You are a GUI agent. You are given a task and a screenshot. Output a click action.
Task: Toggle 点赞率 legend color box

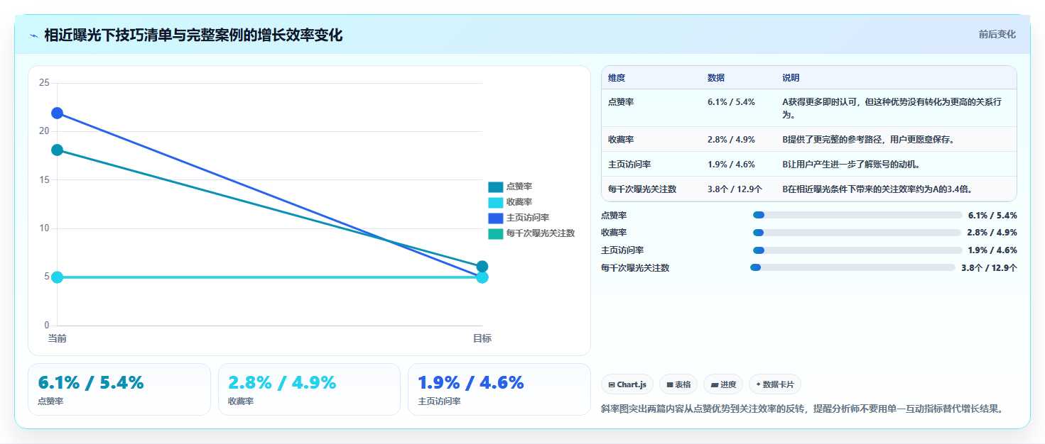point(495,187)
